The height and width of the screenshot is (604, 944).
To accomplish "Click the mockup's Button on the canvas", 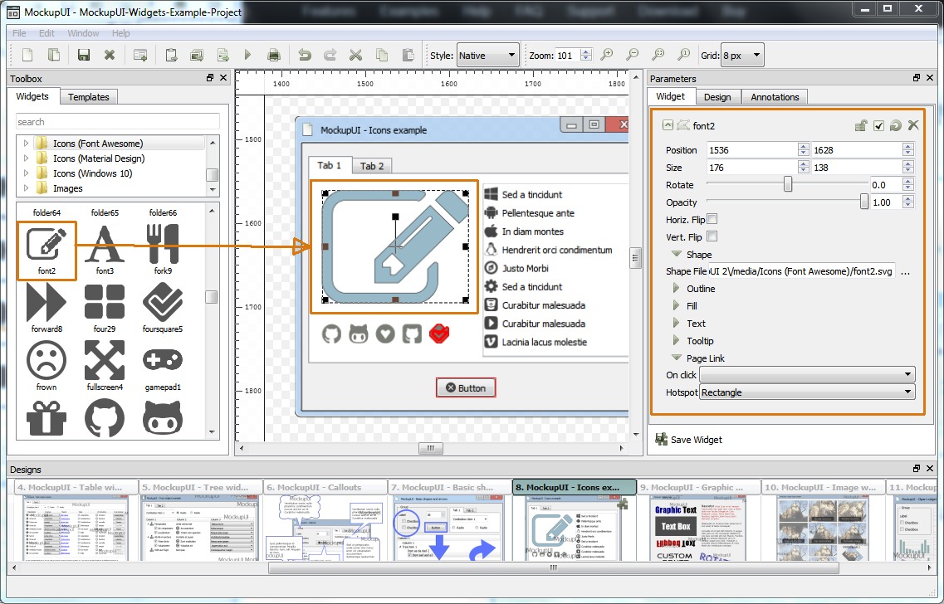I will coord(466,388).
